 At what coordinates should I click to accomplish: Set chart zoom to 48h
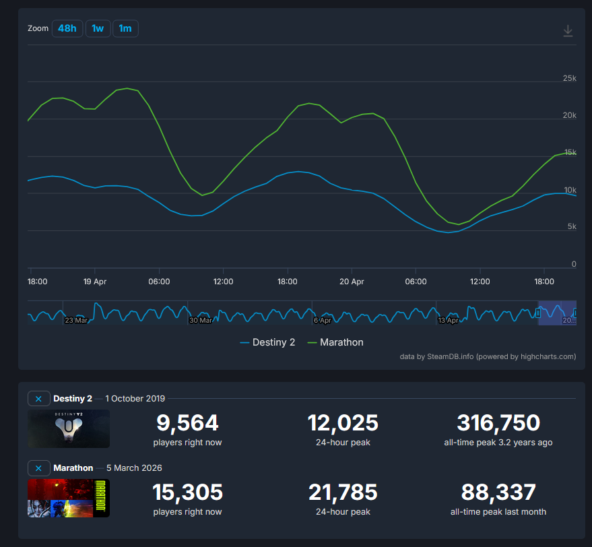tap(67, 28)
